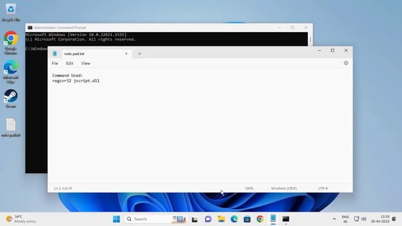The width and height of the screenshot is (402, 226).
Task: Close the Notepad window
Action: [346, 50]
